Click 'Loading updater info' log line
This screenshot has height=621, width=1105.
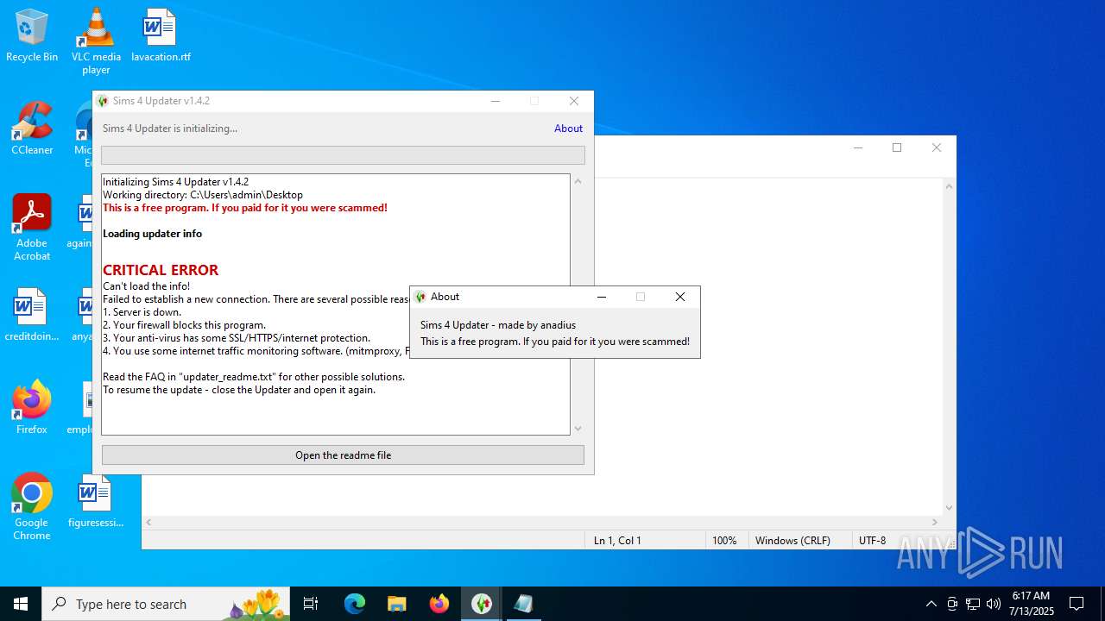pyautogui.click(x=152, y=234)
